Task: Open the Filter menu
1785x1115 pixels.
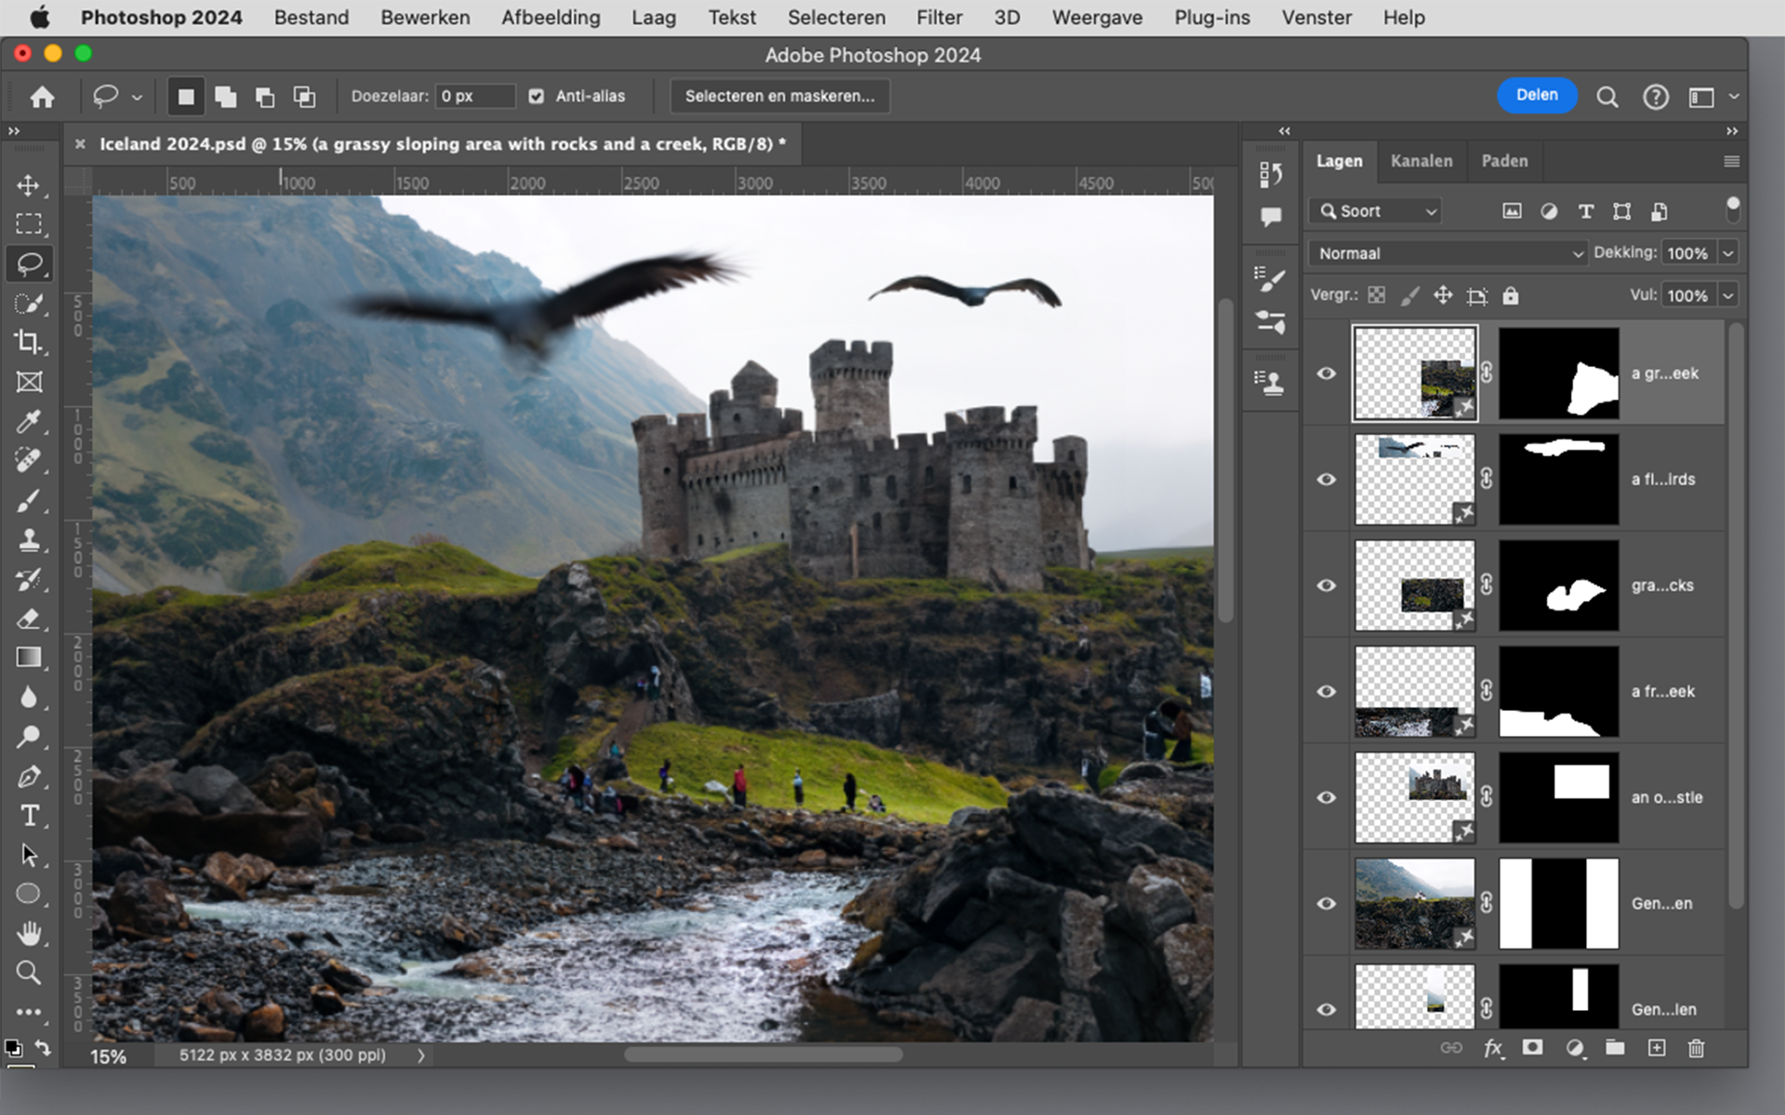Action: (x=939, y=18)
